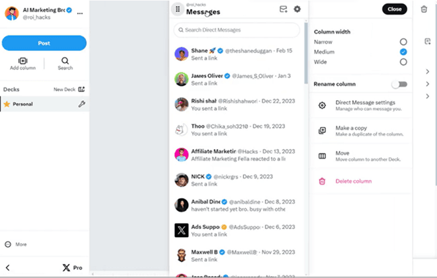This screenshot has height=278, width=437.
Task: Collapse sidebar with the back chevron
Action: 8,268
